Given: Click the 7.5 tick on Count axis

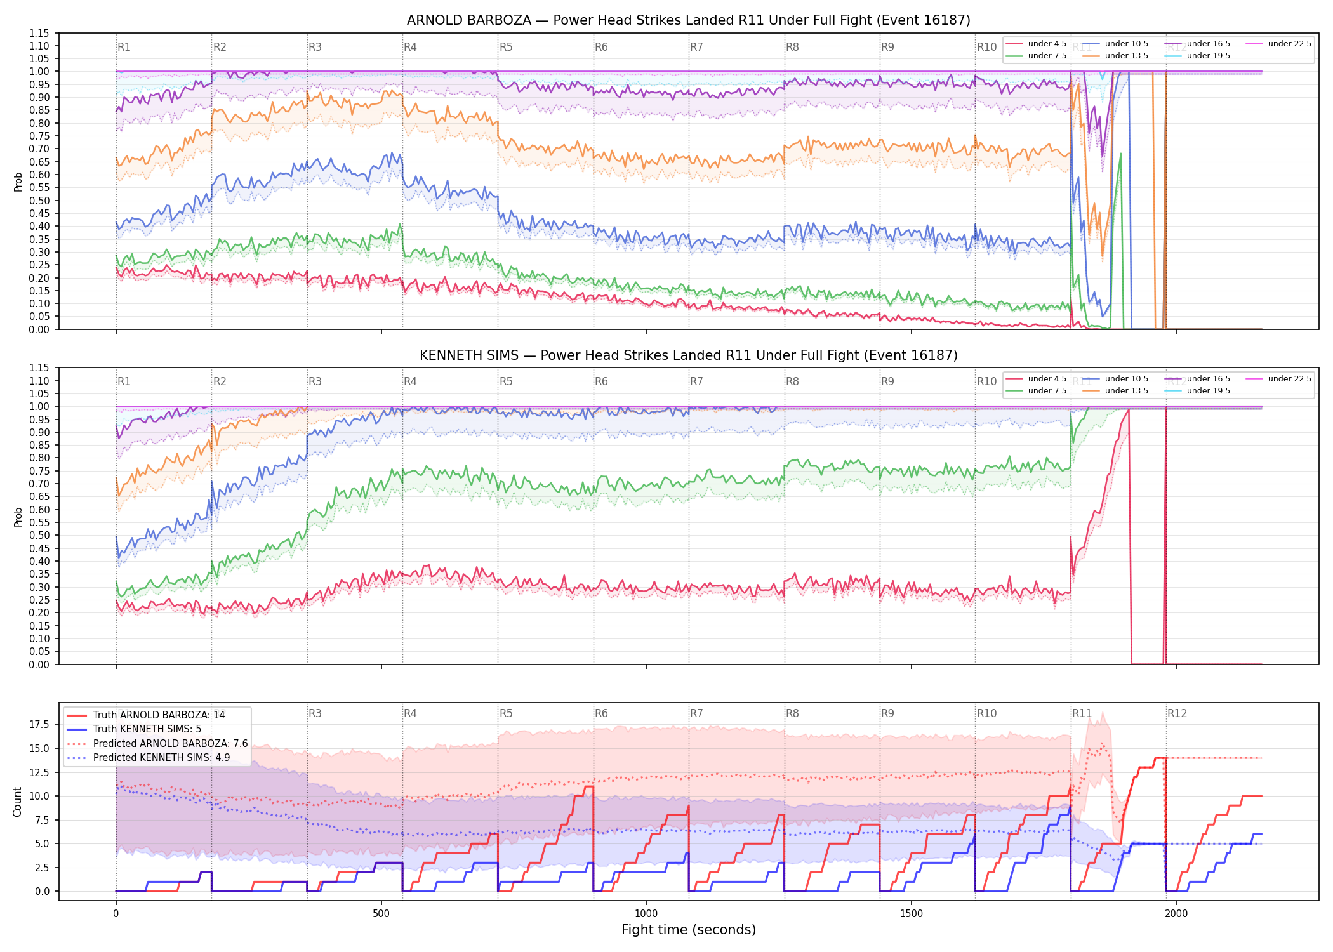Looking at the screenshot, I should [x=43, y=820].
